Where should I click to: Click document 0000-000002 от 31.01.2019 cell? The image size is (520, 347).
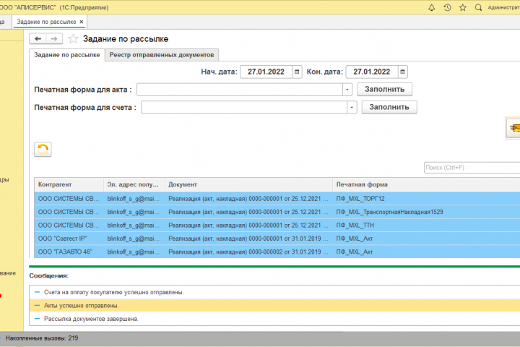coord(248,252)
